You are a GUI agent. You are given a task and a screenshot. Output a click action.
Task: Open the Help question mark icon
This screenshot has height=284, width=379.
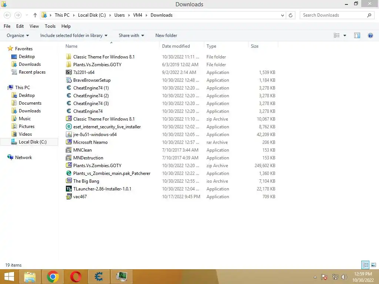tap(370, 35)
